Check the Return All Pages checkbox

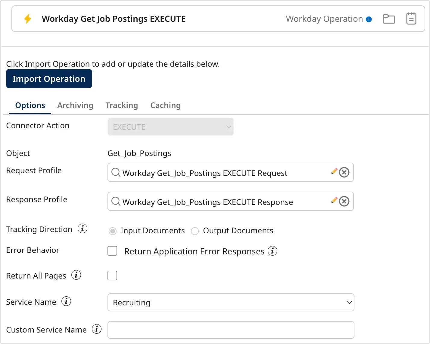(x=112, y=275)
